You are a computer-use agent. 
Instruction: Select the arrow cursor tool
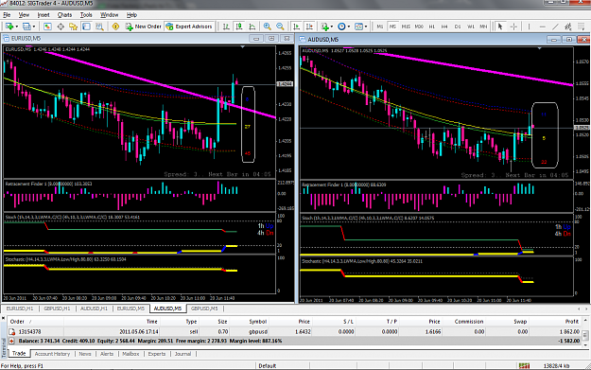[x=500, y=26]
